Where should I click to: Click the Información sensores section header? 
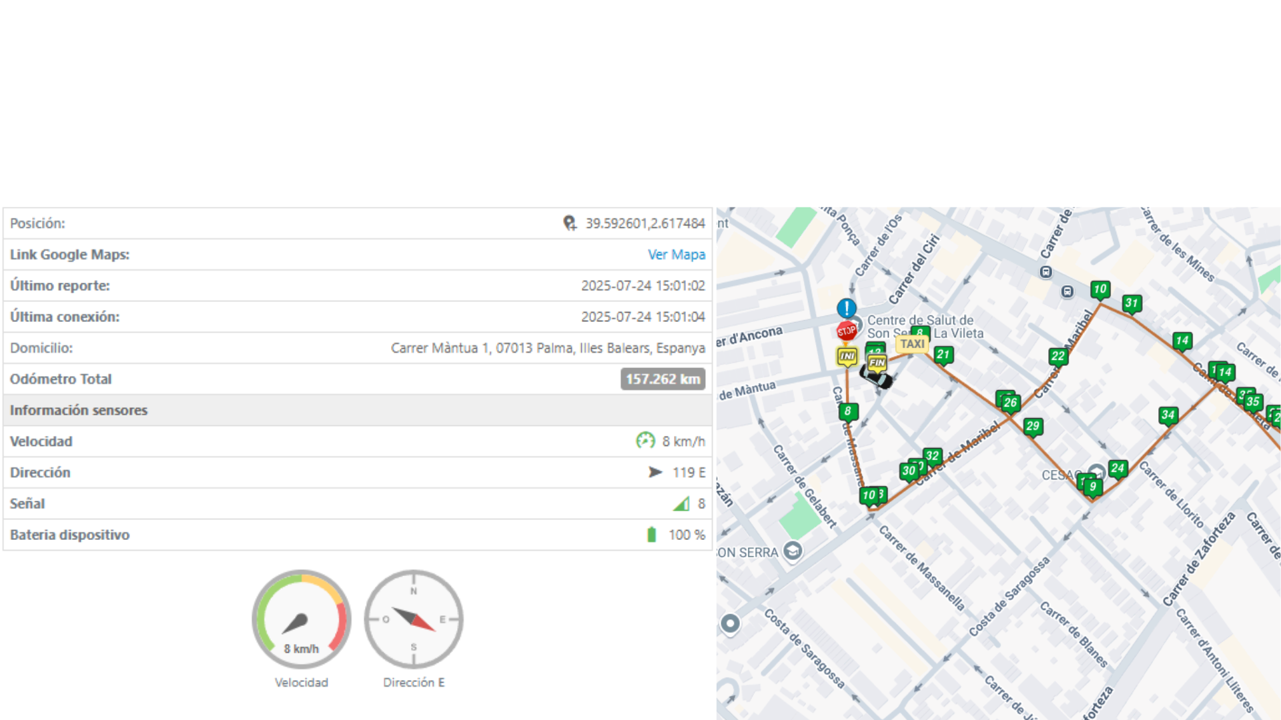click(79, 410)
